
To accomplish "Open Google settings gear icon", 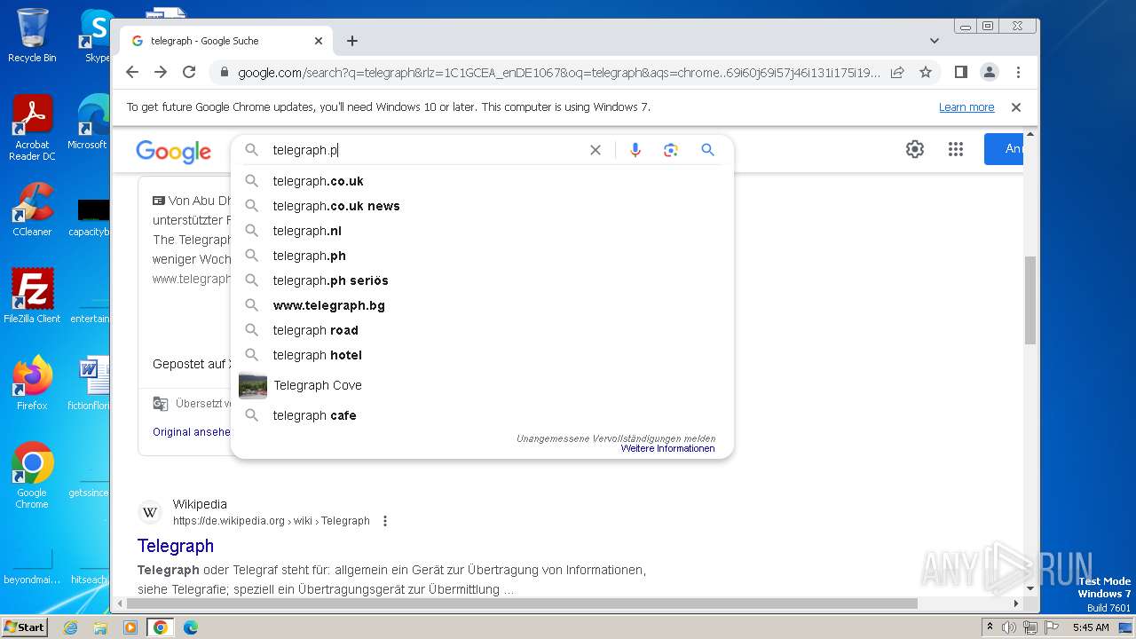I will 915,149.
